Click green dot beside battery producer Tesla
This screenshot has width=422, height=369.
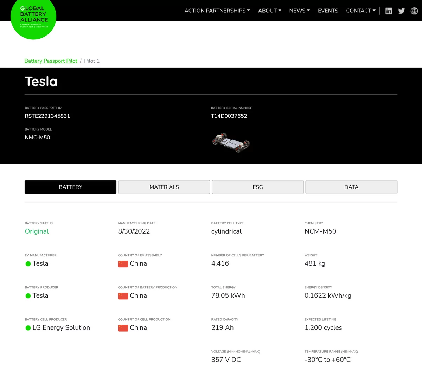28,296
